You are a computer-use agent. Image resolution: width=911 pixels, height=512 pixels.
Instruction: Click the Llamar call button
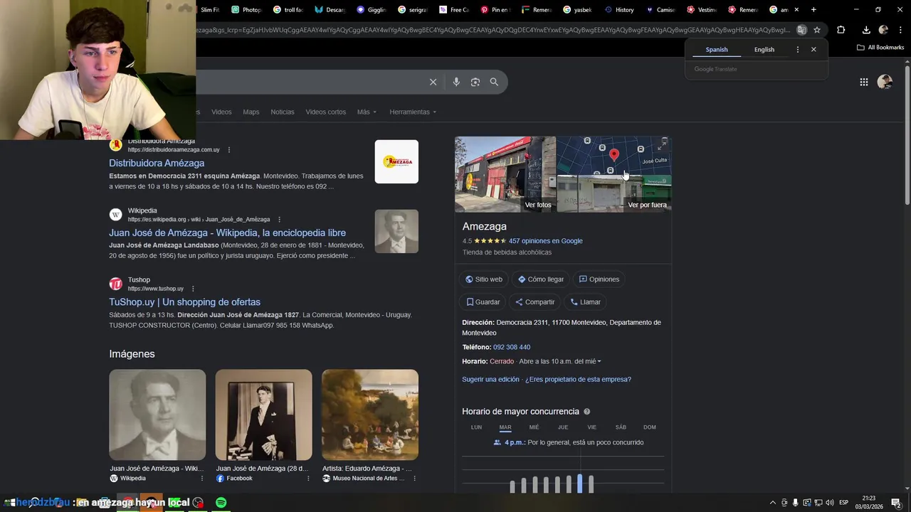[x=585, y=302]
